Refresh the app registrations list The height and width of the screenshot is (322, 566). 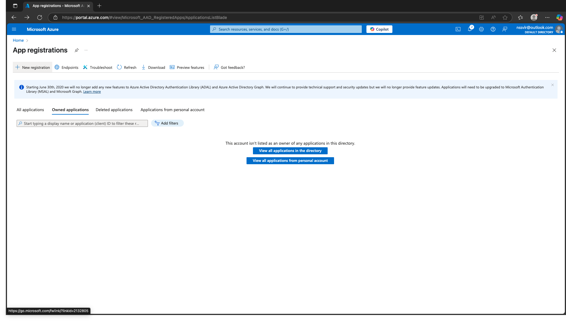coord(127,67)
